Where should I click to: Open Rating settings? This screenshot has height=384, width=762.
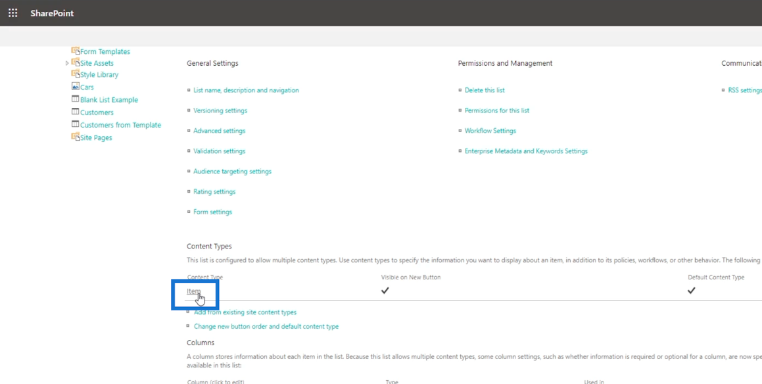(x=214, y=192)
